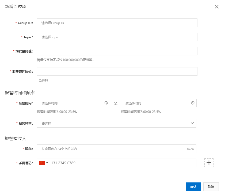Image resolution: width=225 pixels, height=195 pixels.
Task: Click the chevron arrow of 报警频率
Action: (x=192, y=123)
